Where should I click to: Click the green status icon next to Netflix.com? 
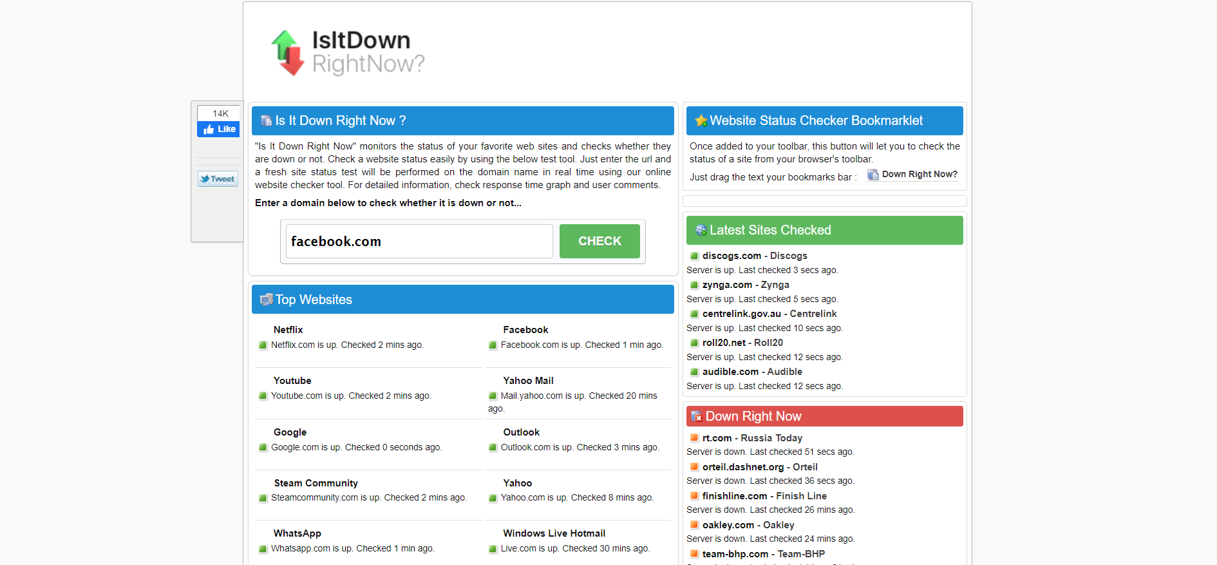pyautogui.click(x=263, y=345)
